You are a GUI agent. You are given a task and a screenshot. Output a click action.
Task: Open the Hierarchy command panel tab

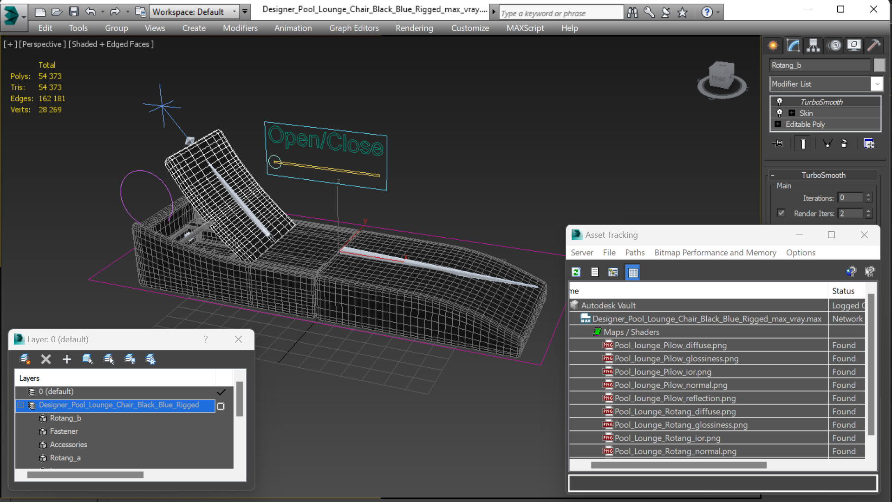click(x=813, y=45)
